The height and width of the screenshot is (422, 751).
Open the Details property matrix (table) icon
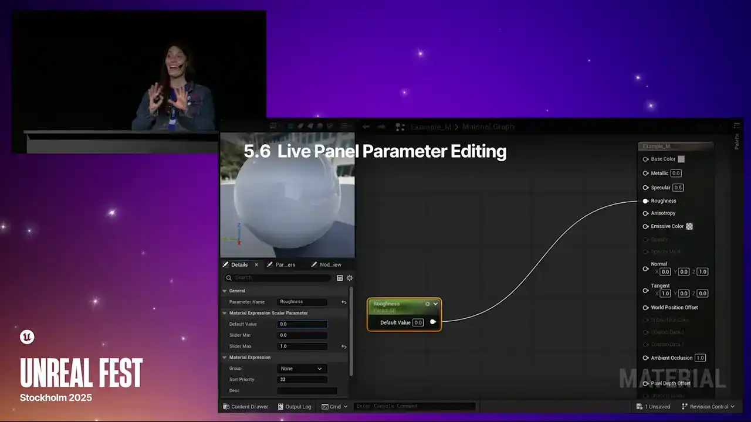click(340, 278)
